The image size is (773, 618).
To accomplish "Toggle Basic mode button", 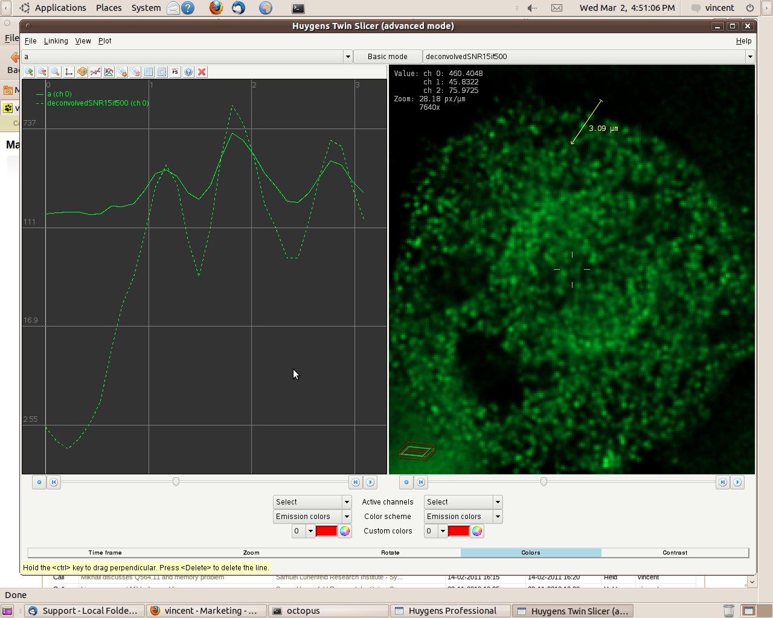I will 387,57.
